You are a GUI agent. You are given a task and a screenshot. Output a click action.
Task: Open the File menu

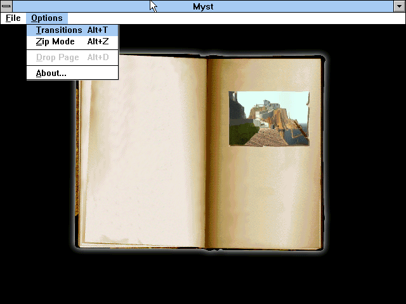[x=13, y=18]
